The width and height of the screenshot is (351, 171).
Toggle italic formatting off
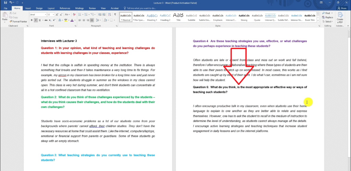tap(35, 20)
